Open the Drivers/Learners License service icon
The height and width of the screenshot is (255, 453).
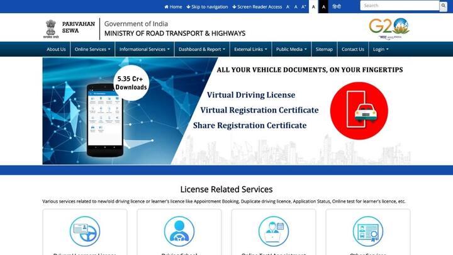pos(85,232)
